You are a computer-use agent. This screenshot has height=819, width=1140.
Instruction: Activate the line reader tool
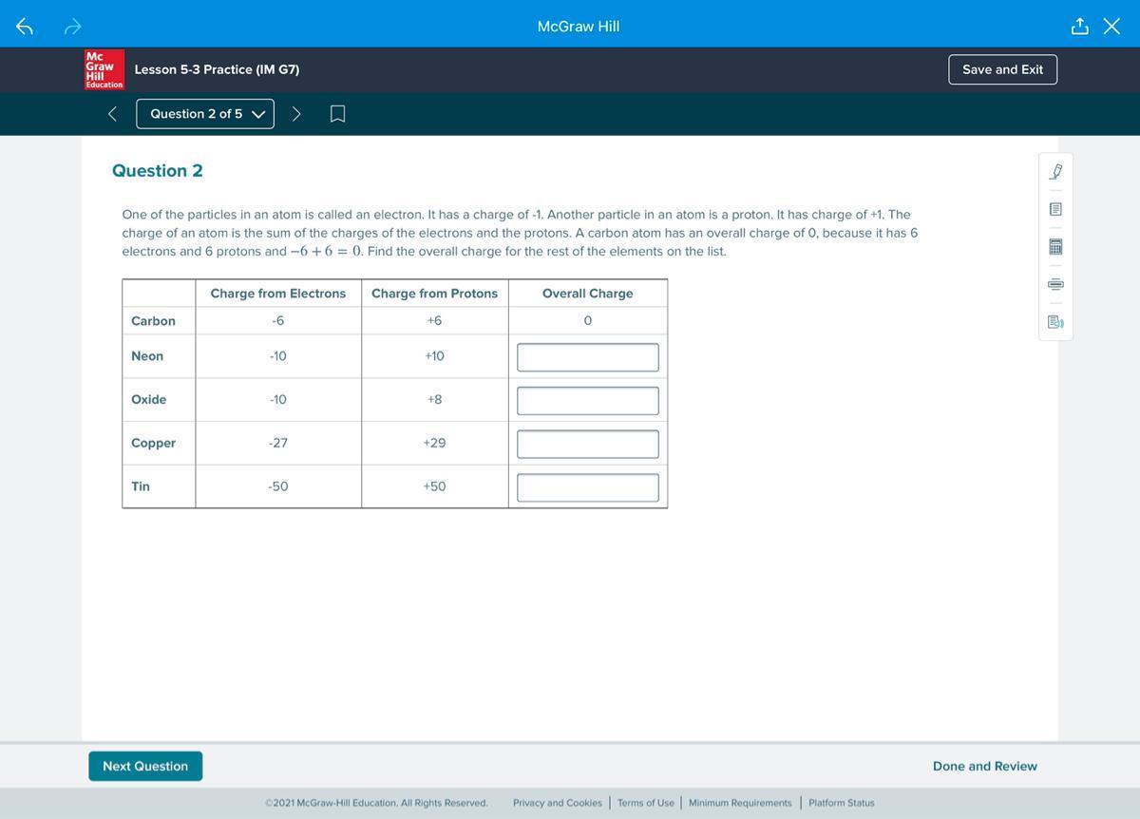click(1055, 284)
